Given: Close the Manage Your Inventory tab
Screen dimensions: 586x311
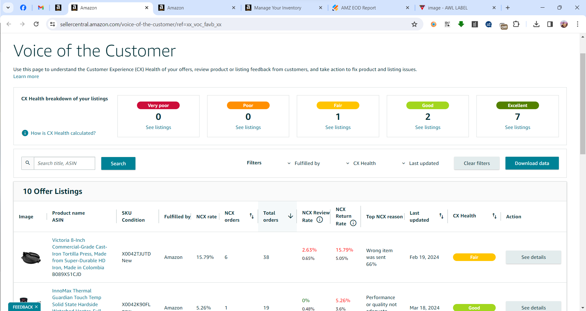Looking at the screenshot, I should coord(321,8).
